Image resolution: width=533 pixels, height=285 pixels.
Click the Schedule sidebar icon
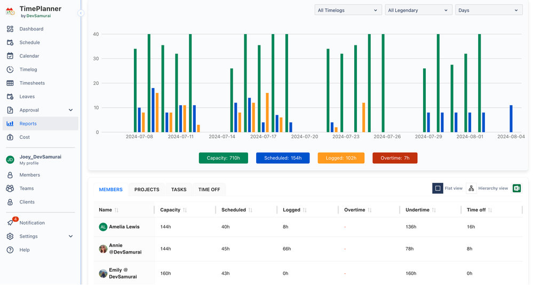(10, 42)
